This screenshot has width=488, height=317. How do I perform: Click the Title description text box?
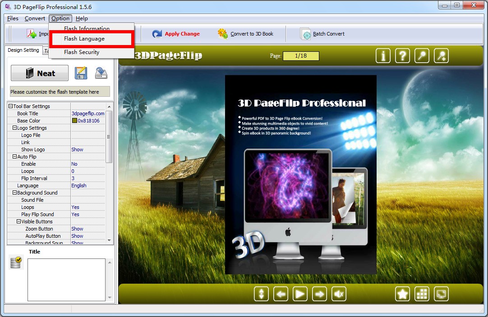[66, 280]
